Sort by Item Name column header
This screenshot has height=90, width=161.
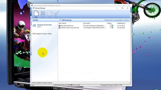pyautogui.click(x=62, y=23)
